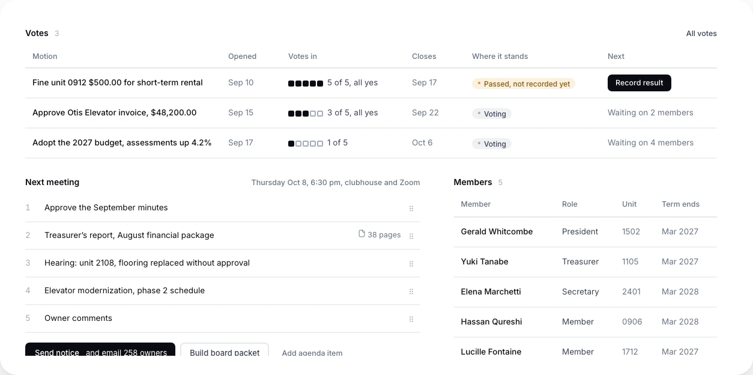Grab the drag handle for Treasurer's report item
Viewport: 753px width, 375px height.
[411, 236]
